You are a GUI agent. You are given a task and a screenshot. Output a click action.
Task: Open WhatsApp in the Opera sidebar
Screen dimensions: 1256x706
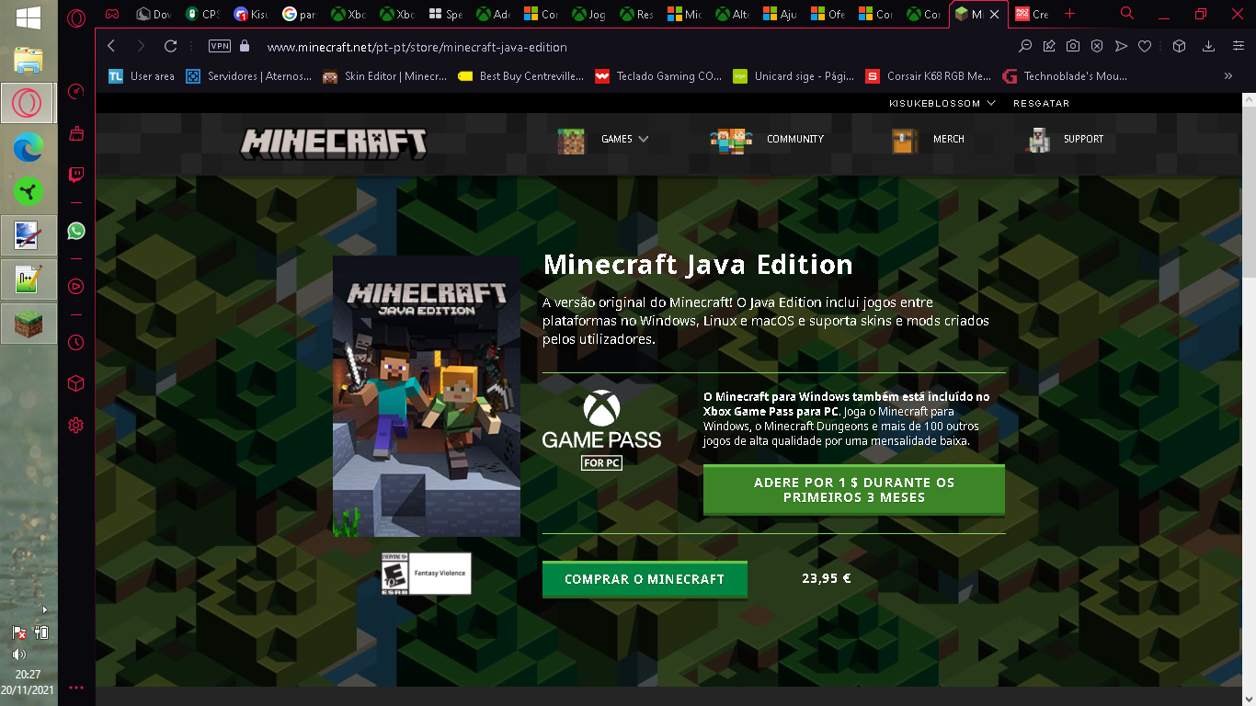[76, 231]
